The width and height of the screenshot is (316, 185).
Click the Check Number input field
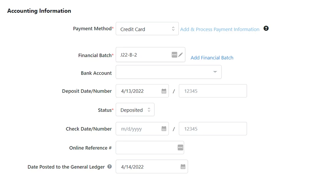pyautogui.click(x=213, y=129)
